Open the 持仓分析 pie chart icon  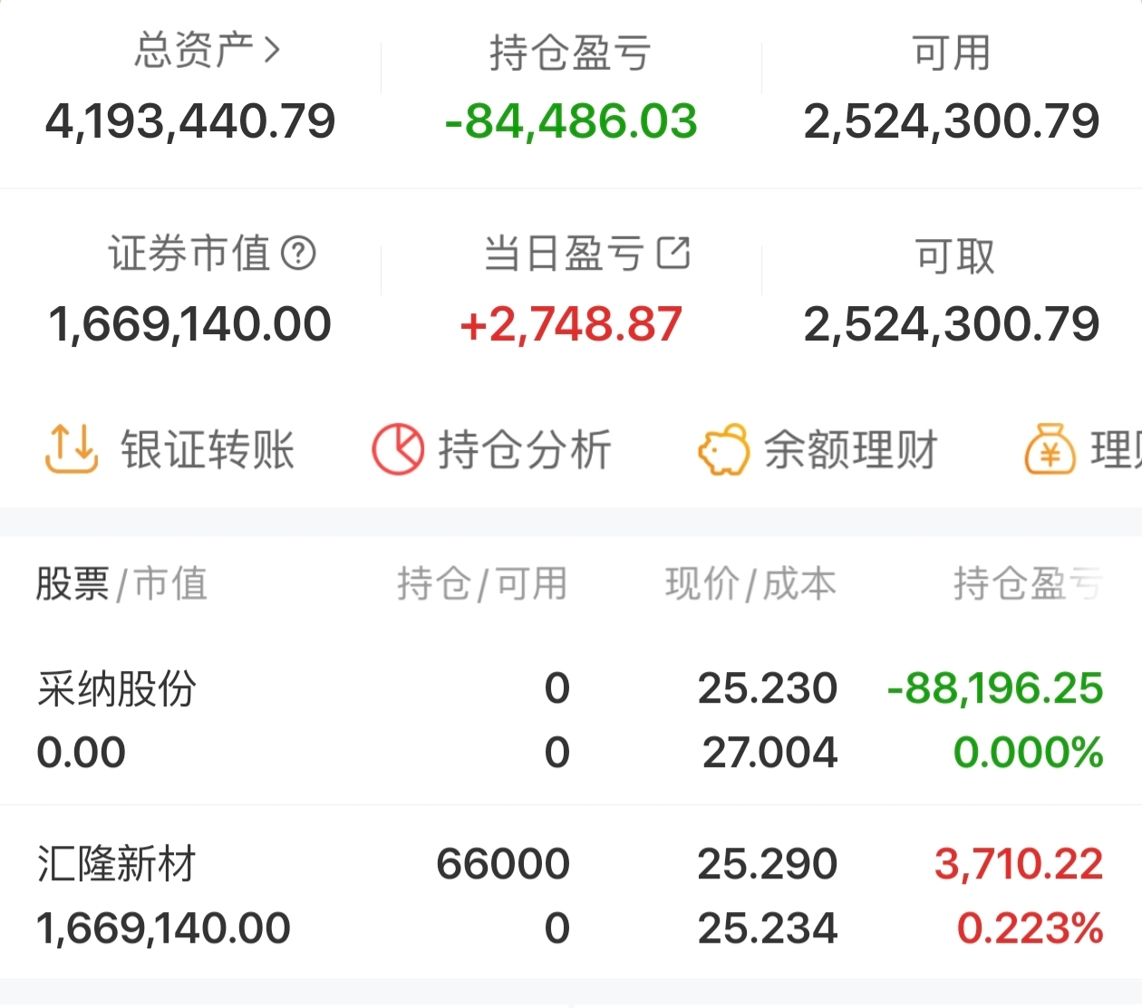(397, 449)
